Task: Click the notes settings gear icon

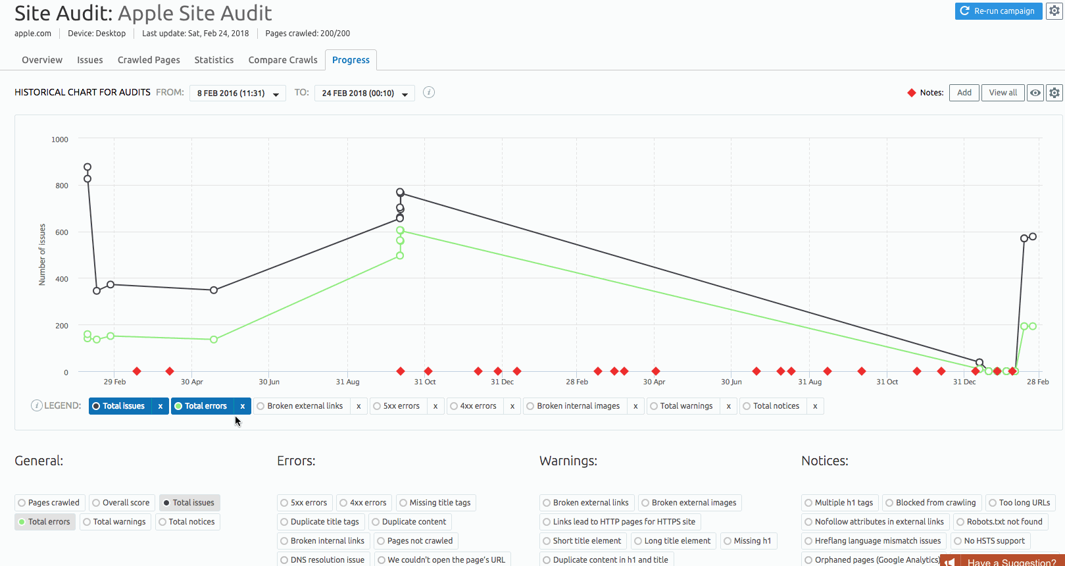Action: click(x=1054, y=93)
